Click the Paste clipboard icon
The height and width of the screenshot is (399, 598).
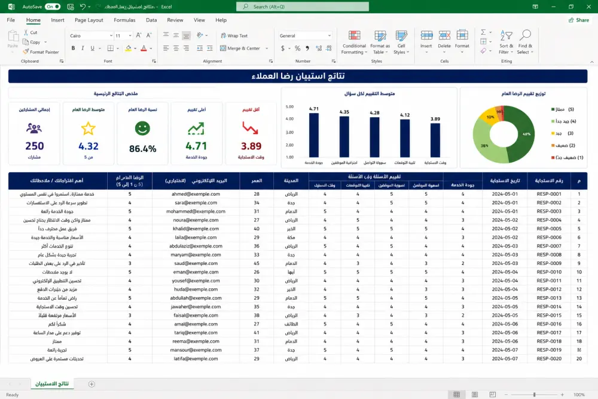pos(13,36)
